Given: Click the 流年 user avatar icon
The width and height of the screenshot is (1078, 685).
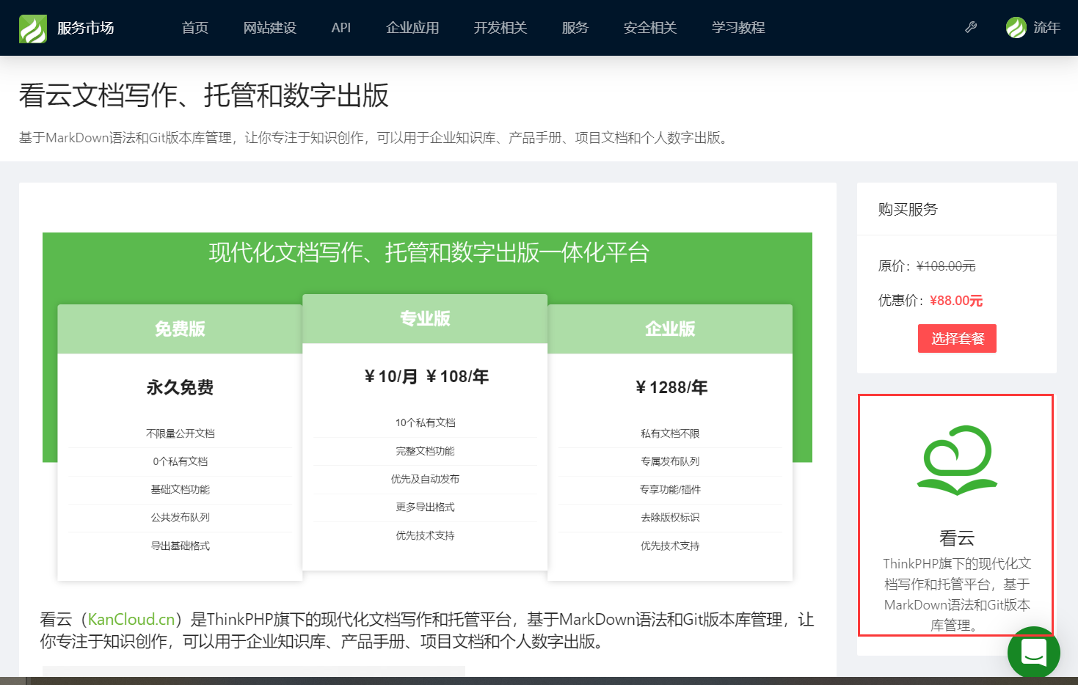Looking at the screenshot, I should click(x=1016, y=27).
